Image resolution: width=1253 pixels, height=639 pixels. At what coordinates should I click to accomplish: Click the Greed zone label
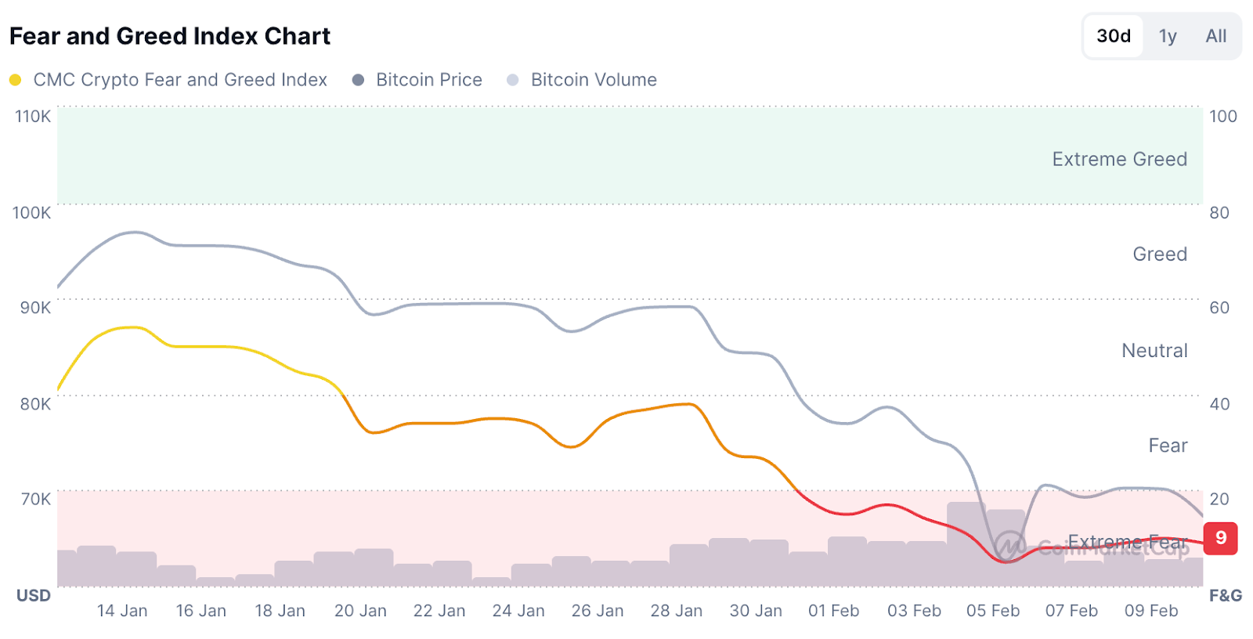[x=1159, y=255]
